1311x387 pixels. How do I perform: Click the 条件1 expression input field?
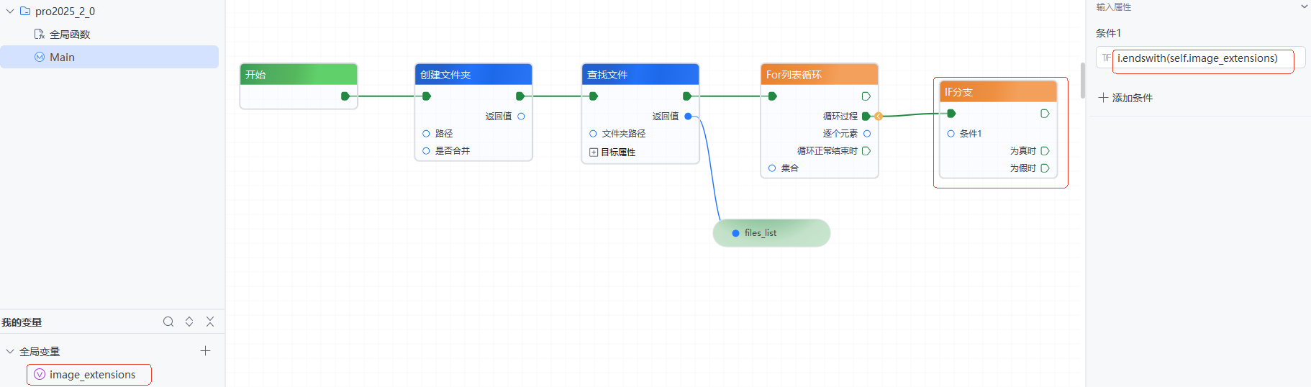(x=1202, y=59)
